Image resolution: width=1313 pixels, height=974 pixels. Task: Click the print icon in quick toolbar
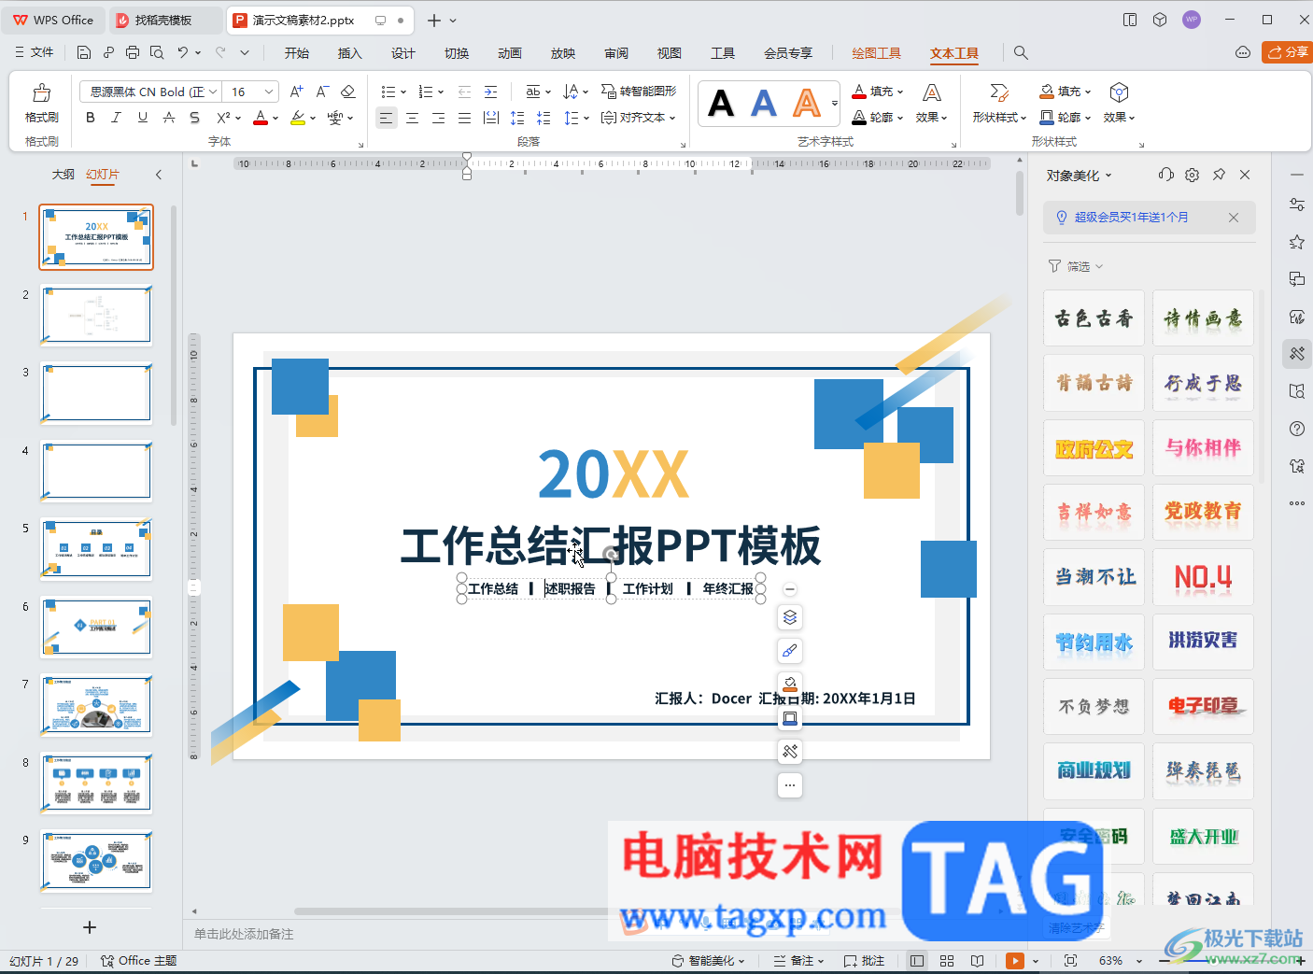(x=133, y=52)
